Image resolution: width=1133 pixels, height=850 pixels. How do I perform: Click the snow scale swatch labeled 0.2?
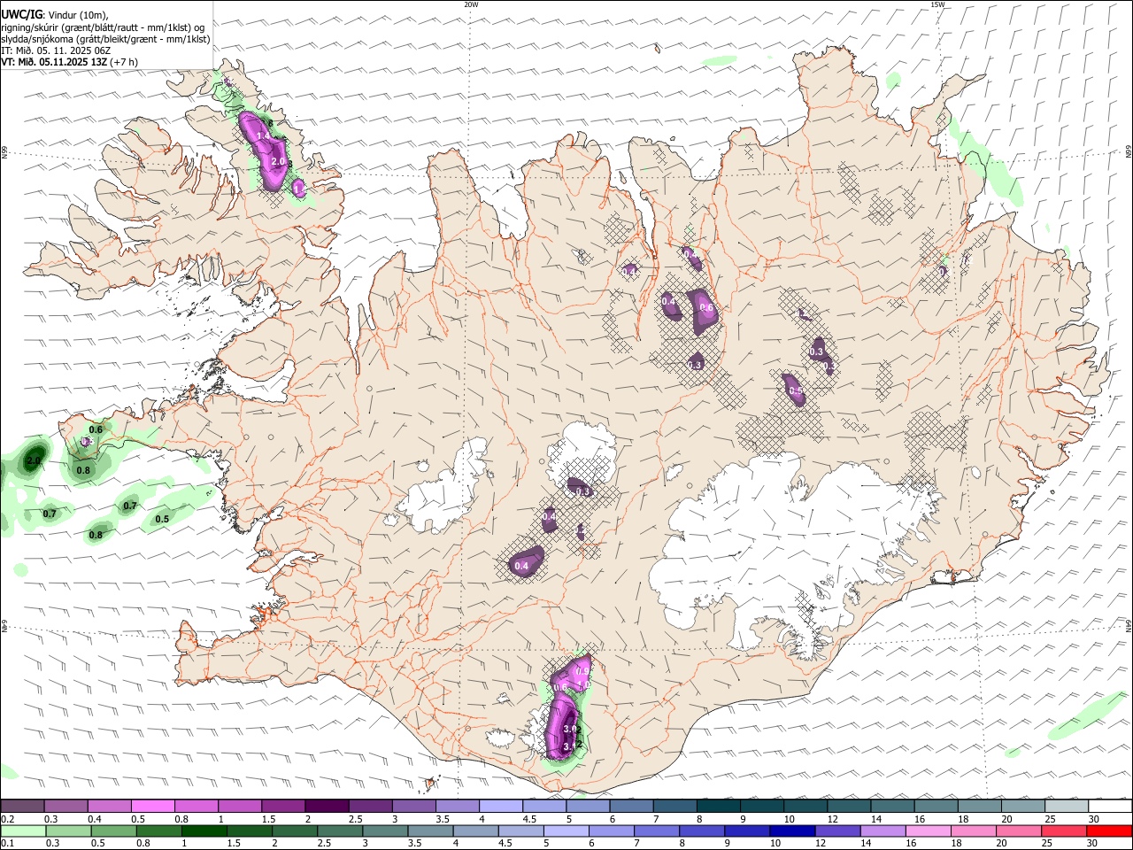(x=22, y=806)
